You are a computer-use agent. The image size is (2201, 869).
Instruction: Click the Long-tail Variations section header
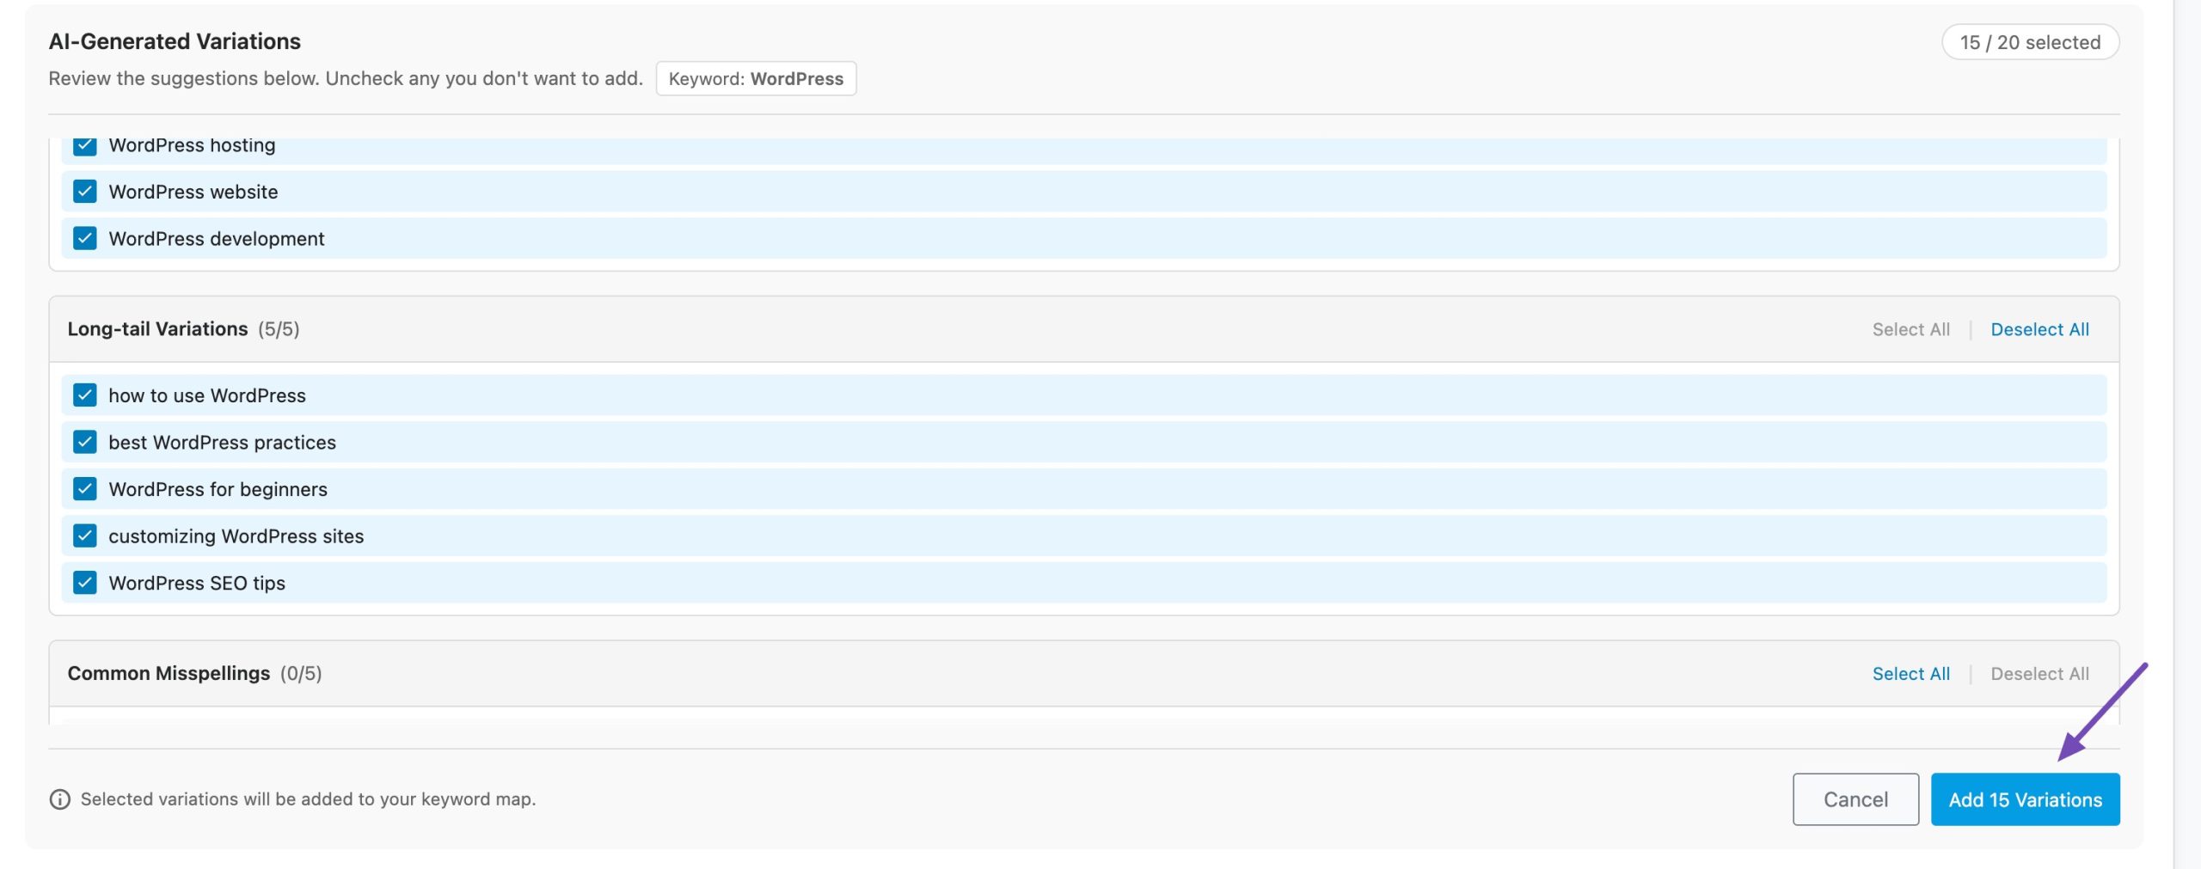coord(157,329)
